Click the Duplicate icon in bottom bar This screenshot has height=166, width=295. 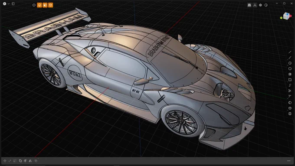20,161
